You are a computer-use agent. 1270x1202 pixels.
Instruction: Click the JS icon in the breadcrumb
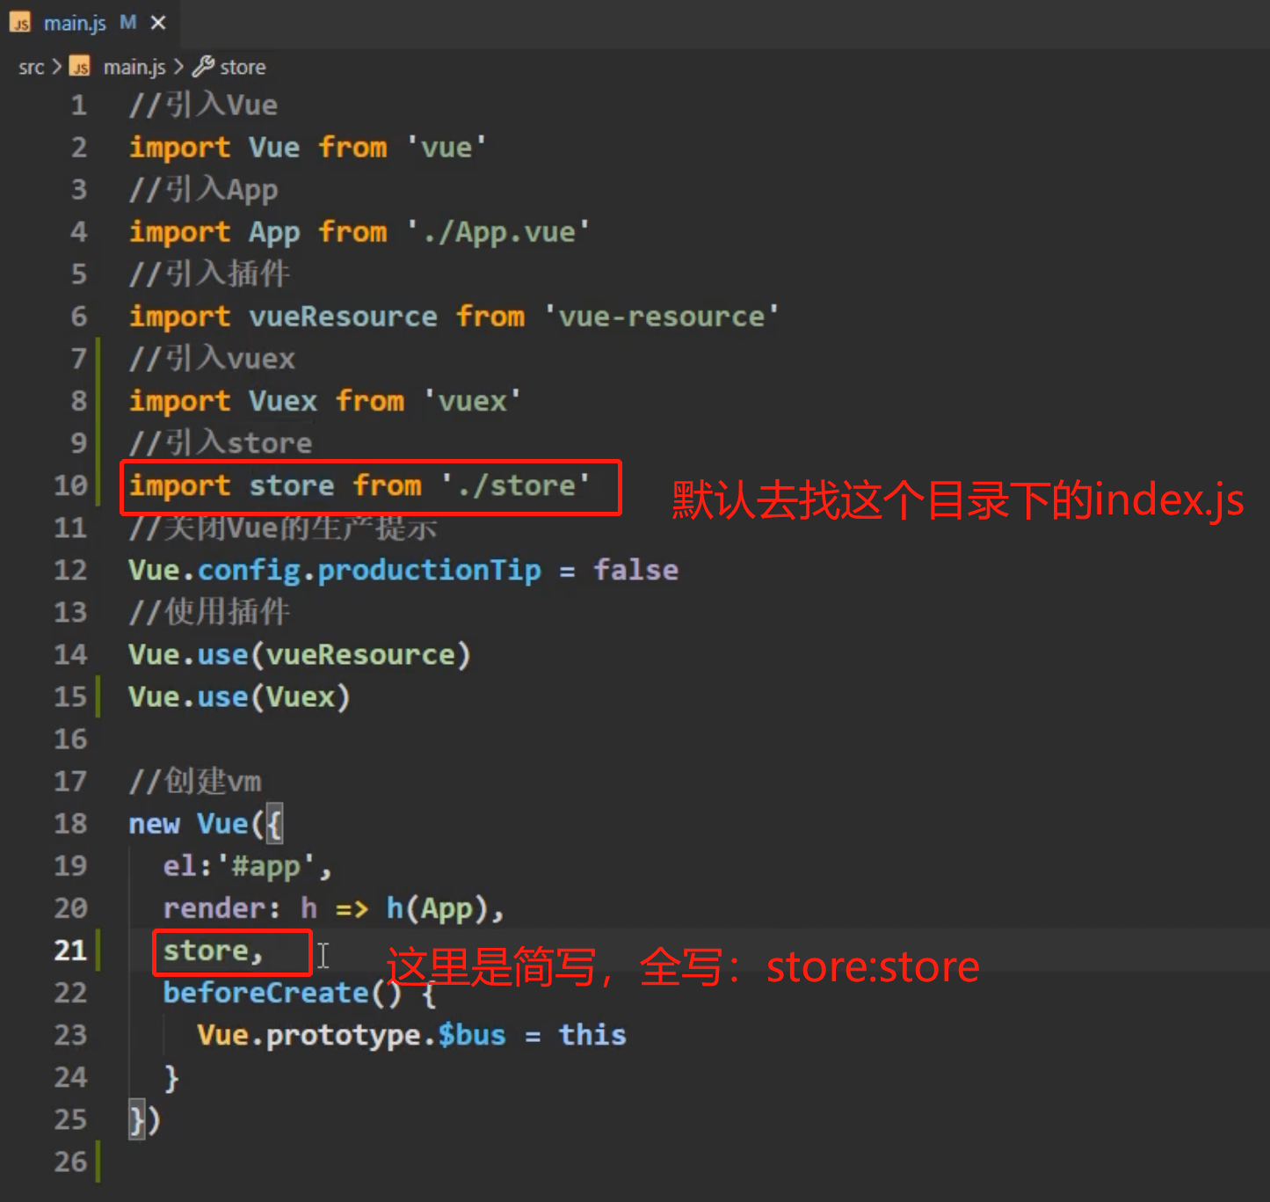[x=80, y=67]
